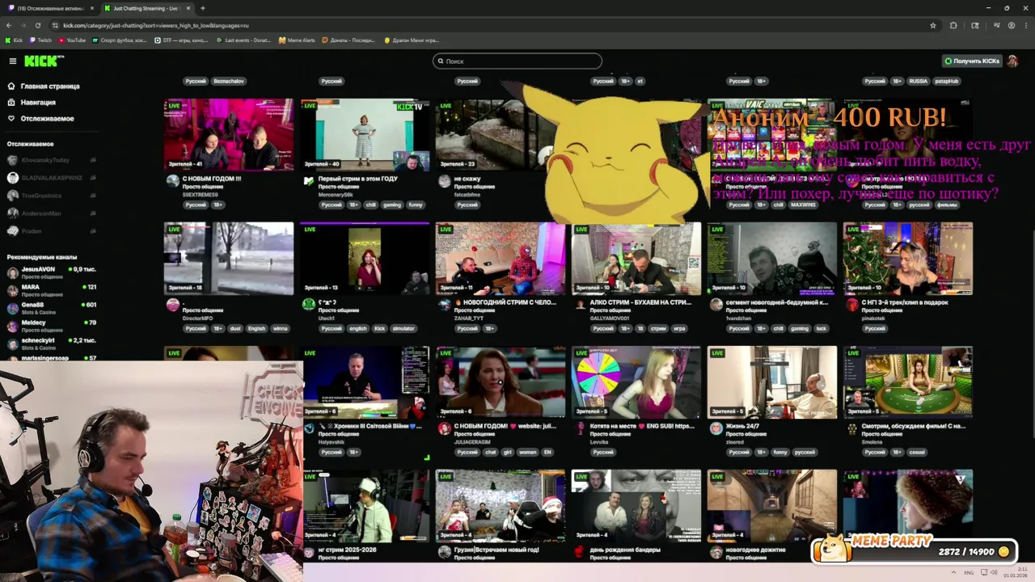Screen dimensions: 1035x582
Task: Click the Mercenary56k channel avatar
Action: 308,181
